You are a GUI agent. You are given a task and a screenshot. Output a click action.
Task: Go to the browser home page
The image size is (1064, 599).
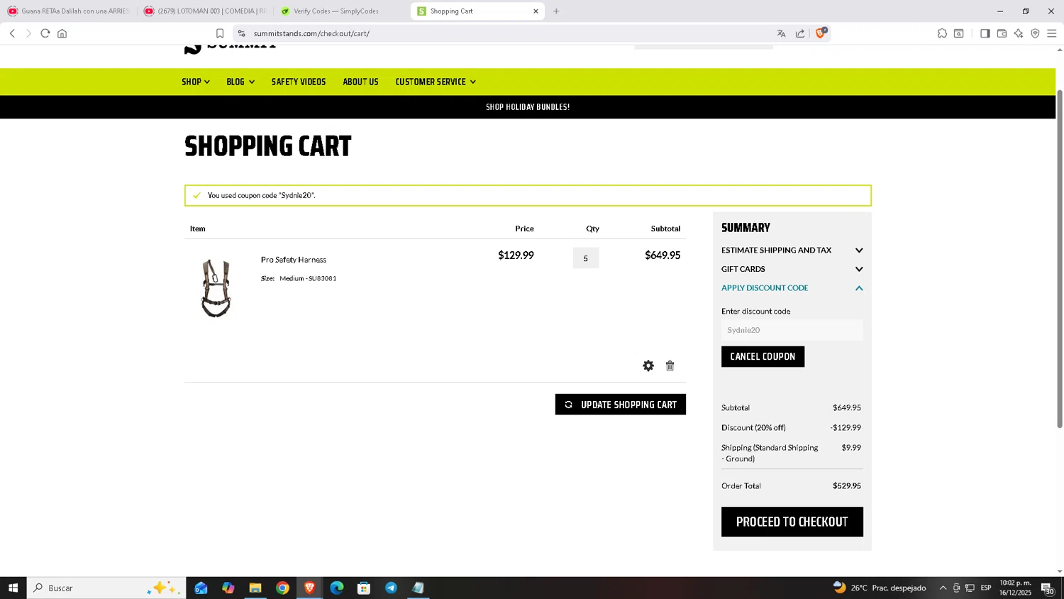[x=62, y=33]
